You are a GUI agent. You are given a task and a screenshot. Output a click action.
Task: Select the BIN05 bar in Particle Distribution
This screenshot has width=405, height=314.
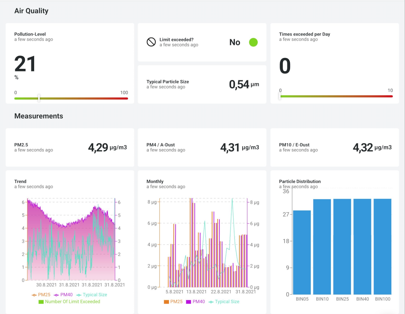[x=302, y=252]
